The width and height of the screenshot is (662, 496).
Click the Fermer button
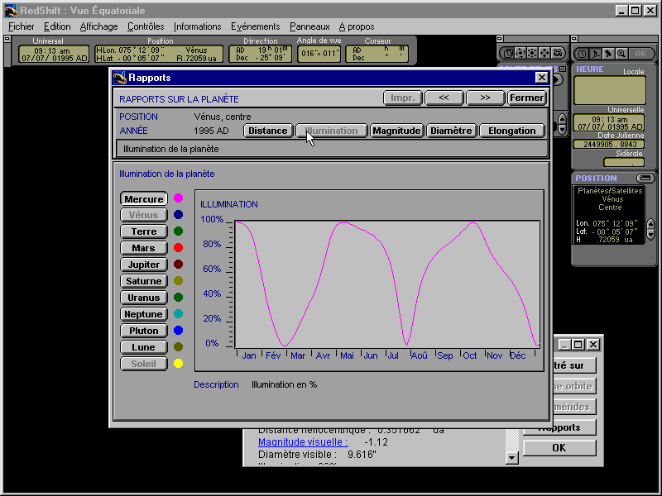526,98
